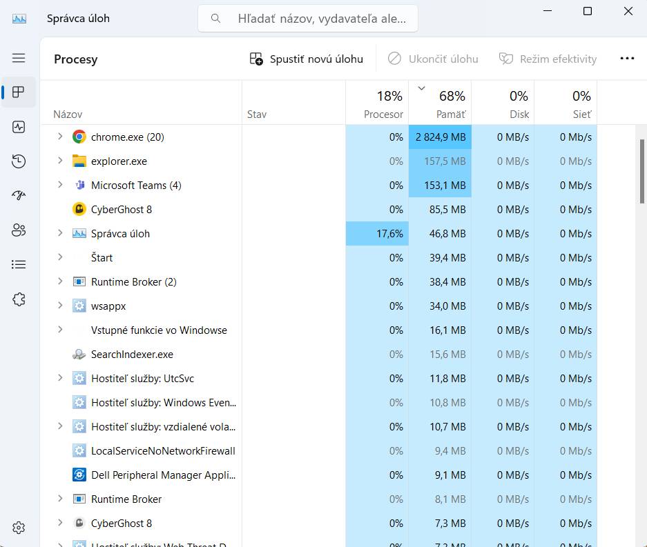Sort by the Pamäť column header
Image resolution: width=647 pixels, height=547 pixels.
(440, 103)
